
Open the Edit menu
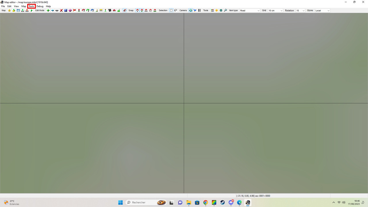pos(9,6)
